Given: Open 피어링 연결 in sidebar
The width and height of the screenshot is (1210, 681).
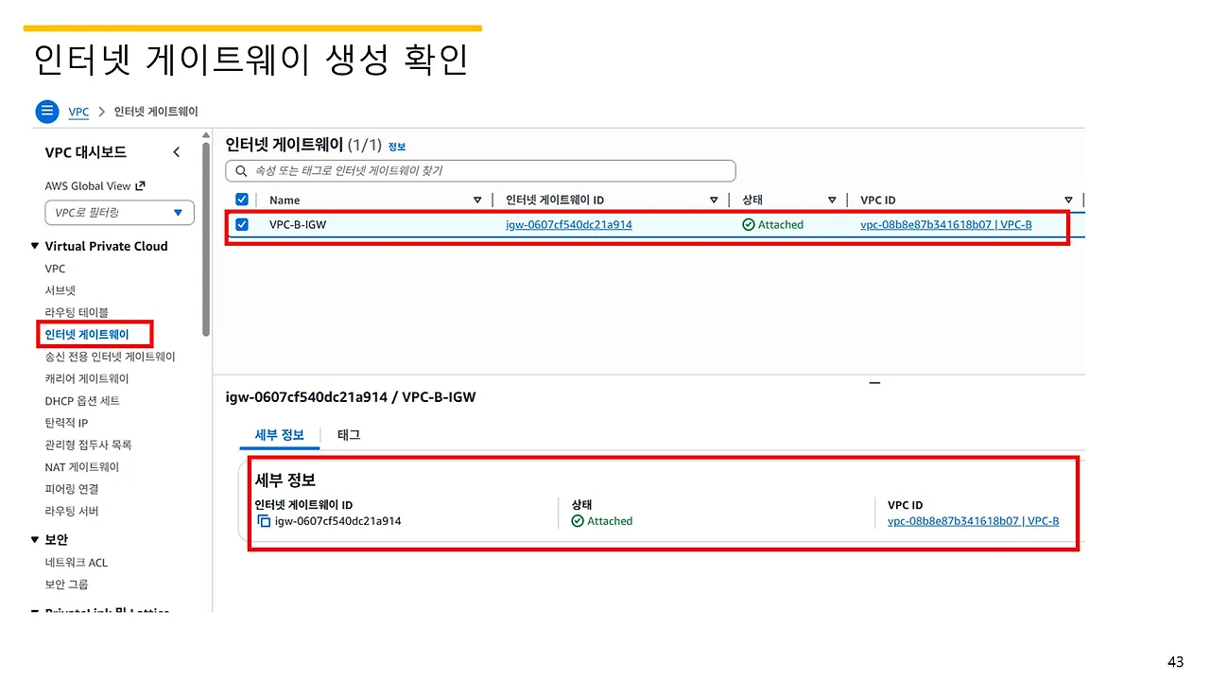Looking at the screenshot, I should 72,489.
